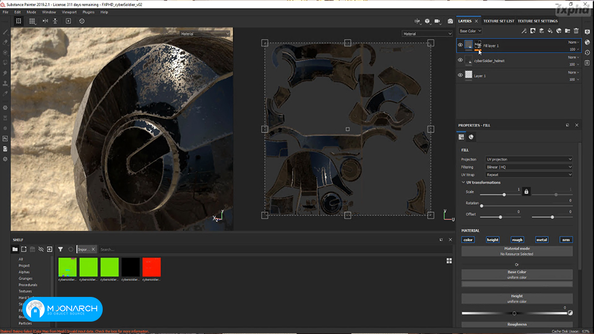Screen dimensions: 594x334
Task: Open the camera view settings icon
Action: 437,21
